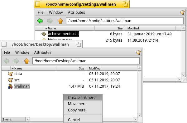Click forward arrow in Desktop/wallman window
Image resolution: width=187 pixels, height=123 pixels.
(16, 61)
